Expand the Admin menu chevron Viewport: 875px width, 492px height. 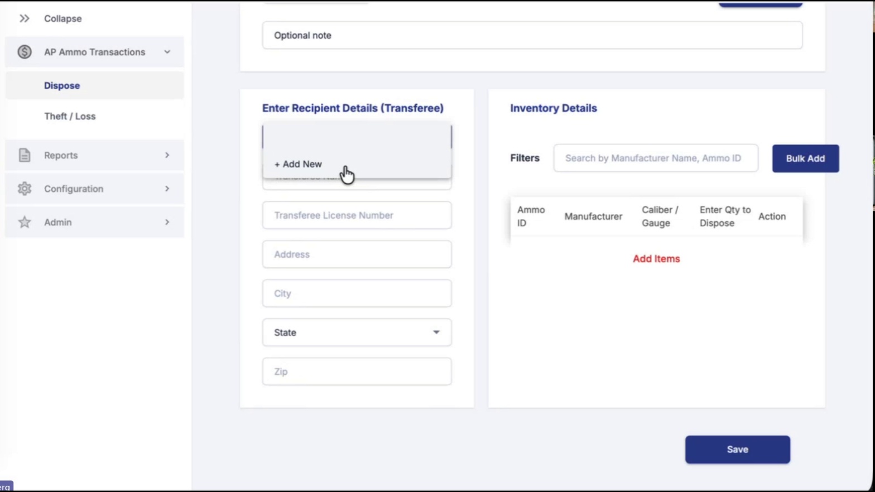tap(167, 222)
